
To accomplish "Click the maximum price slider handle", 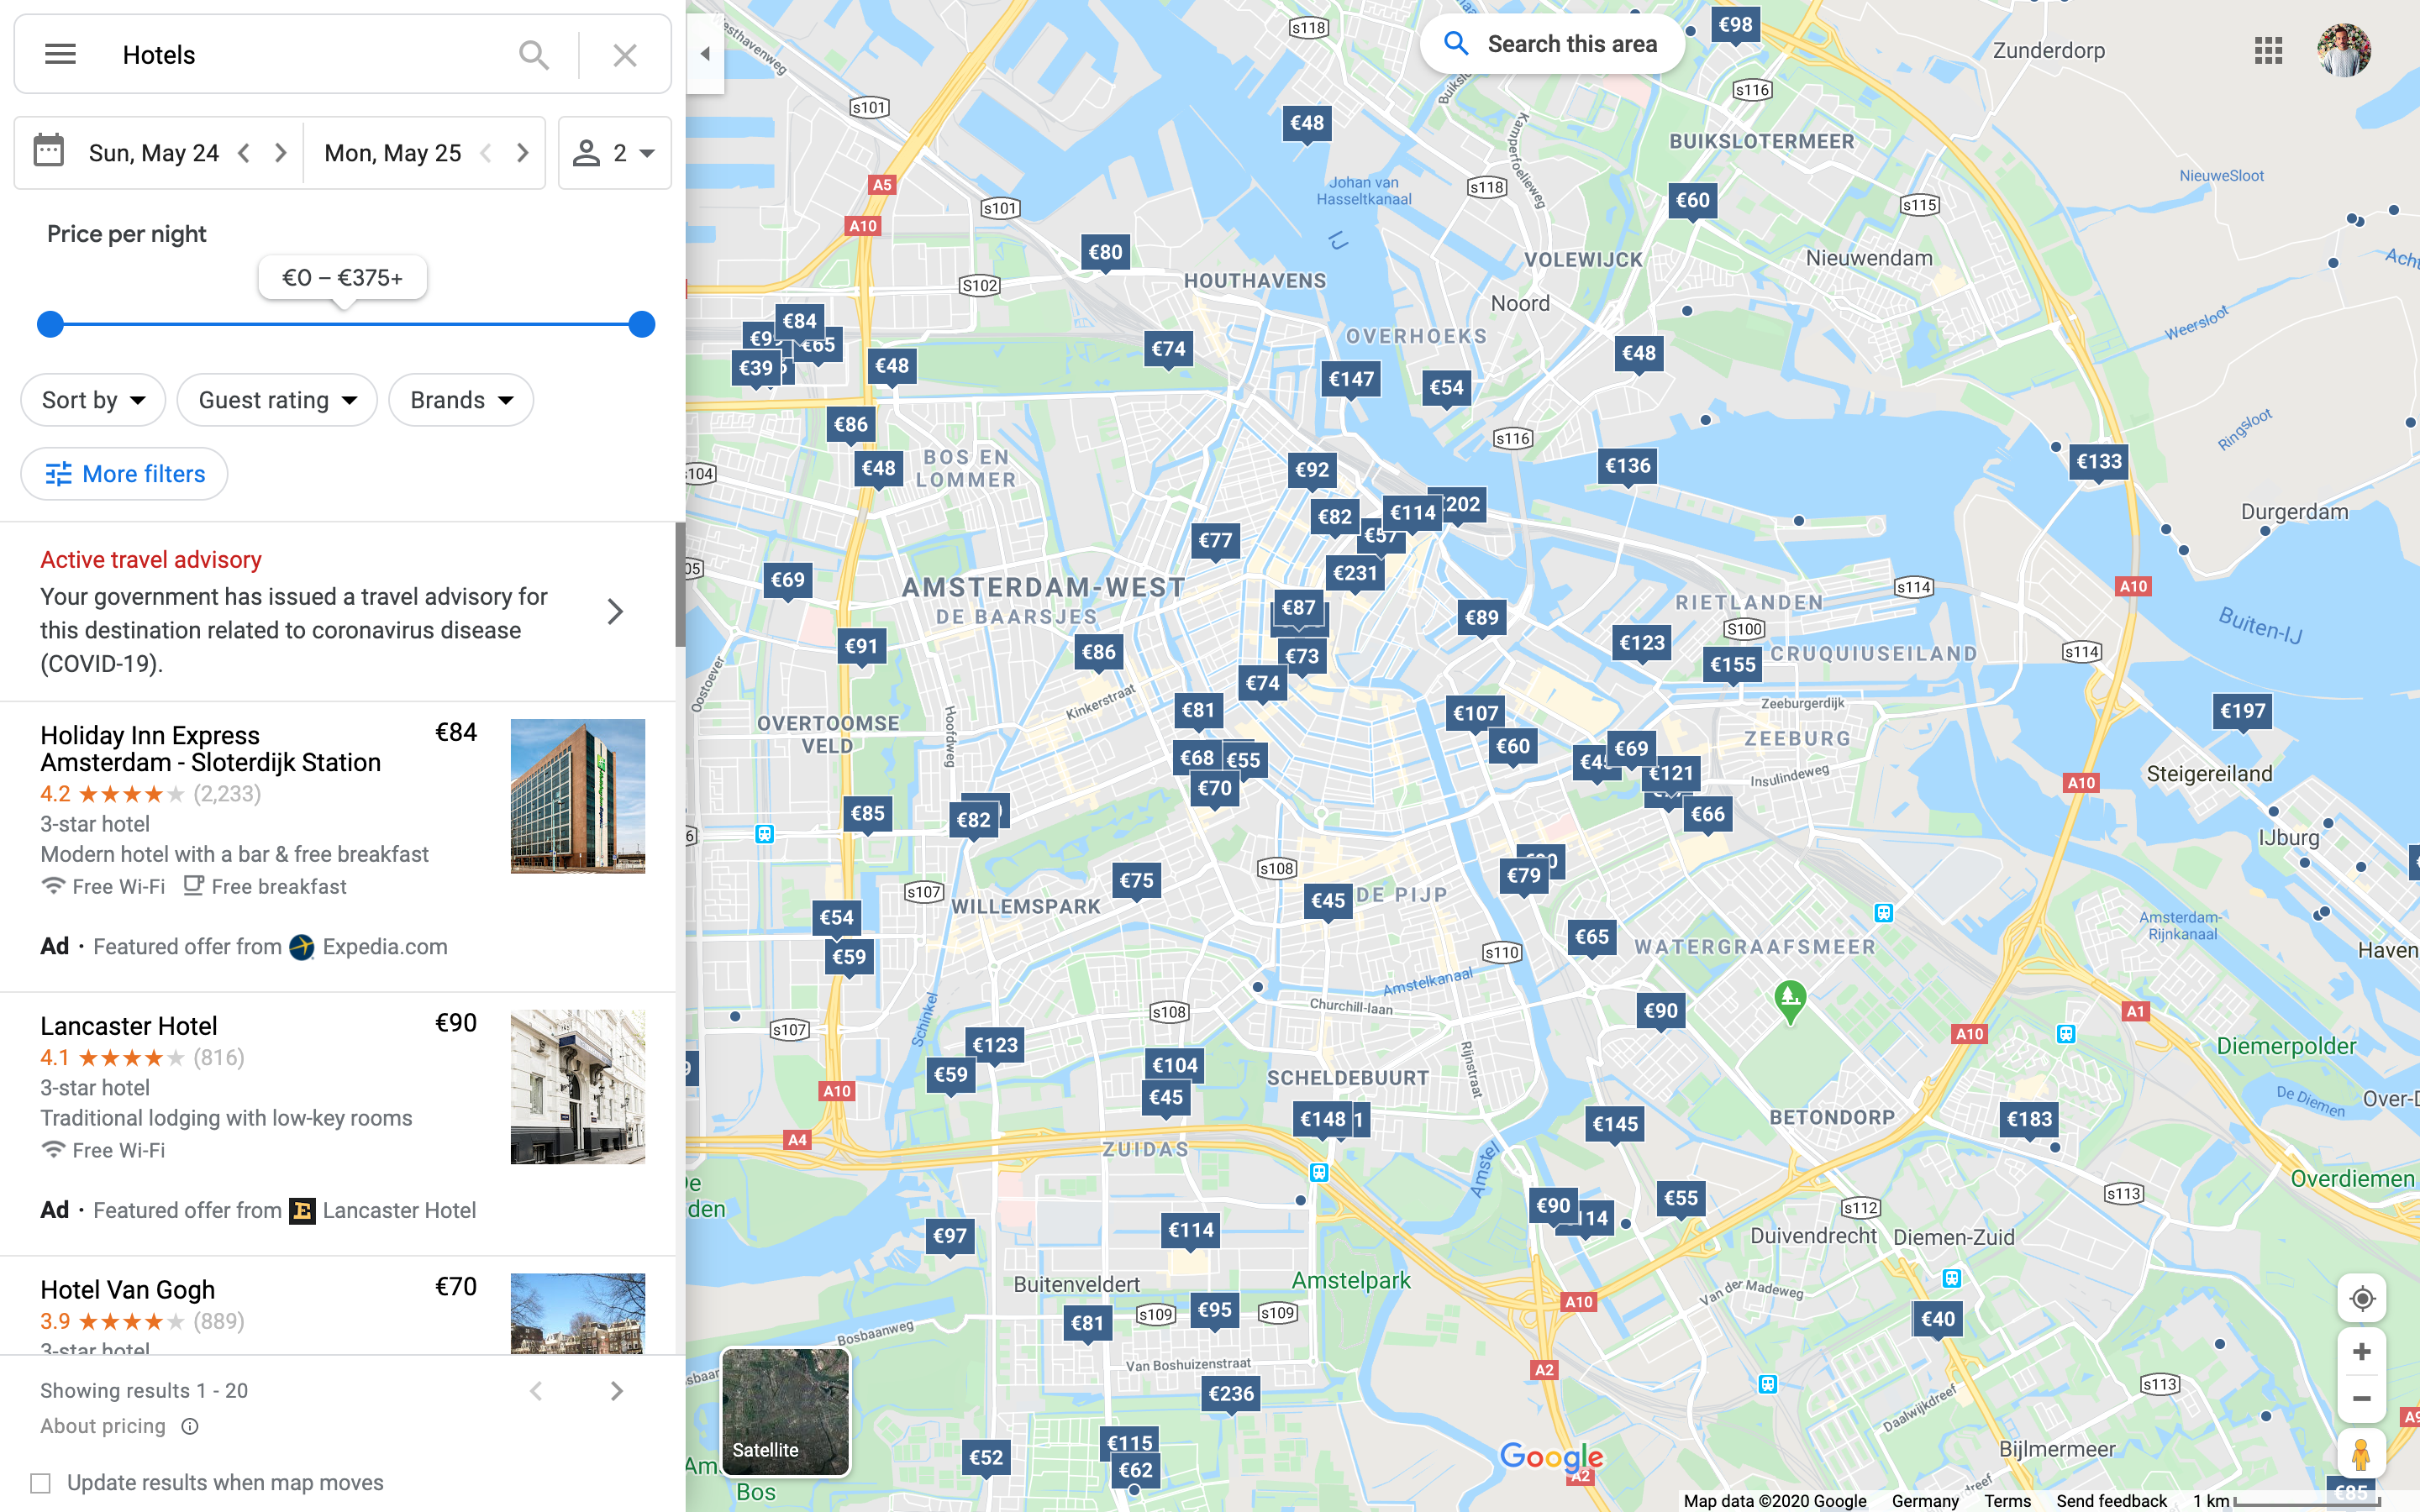I will click(x=642, y=324).
